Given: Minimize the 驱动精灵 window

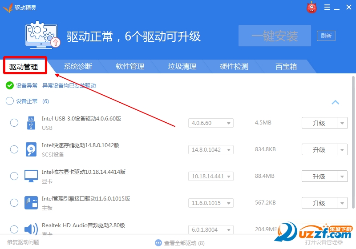Looking at the screenshot, I should pos(337,8).
